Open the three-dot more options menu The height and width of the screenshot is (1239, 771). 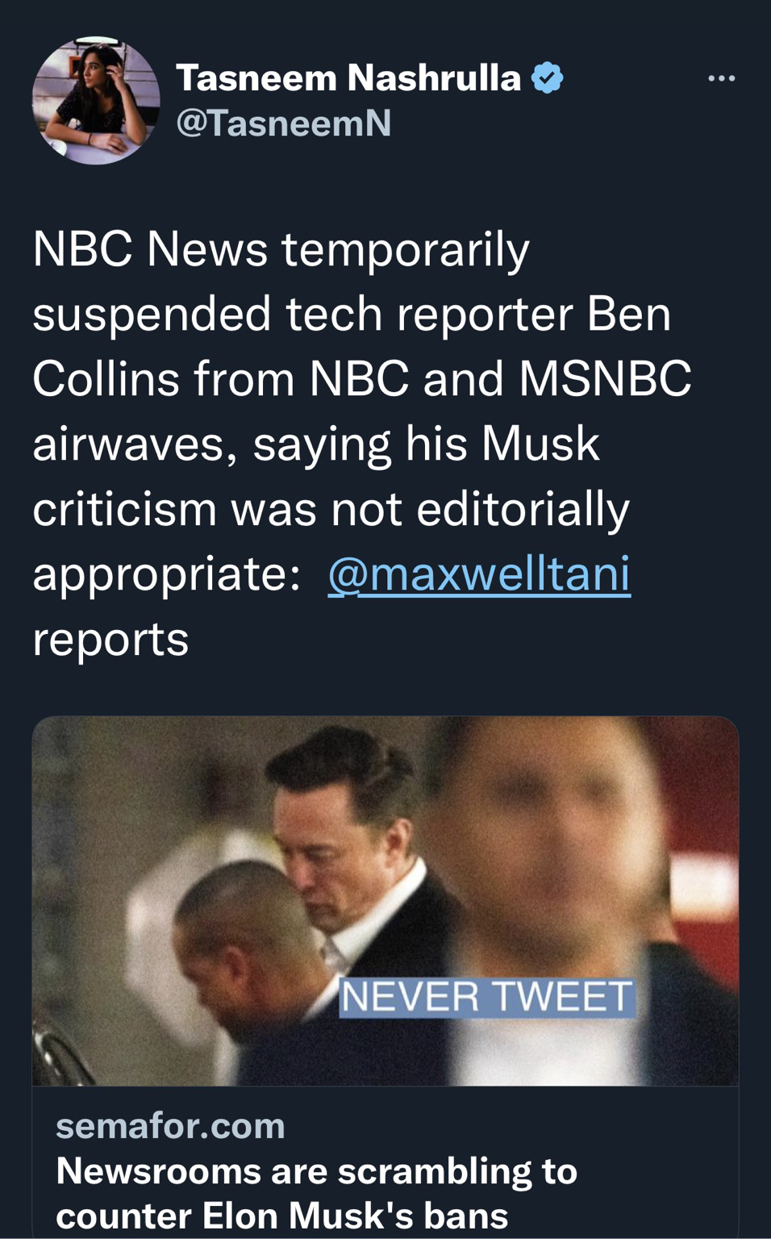tap(720, 78)
